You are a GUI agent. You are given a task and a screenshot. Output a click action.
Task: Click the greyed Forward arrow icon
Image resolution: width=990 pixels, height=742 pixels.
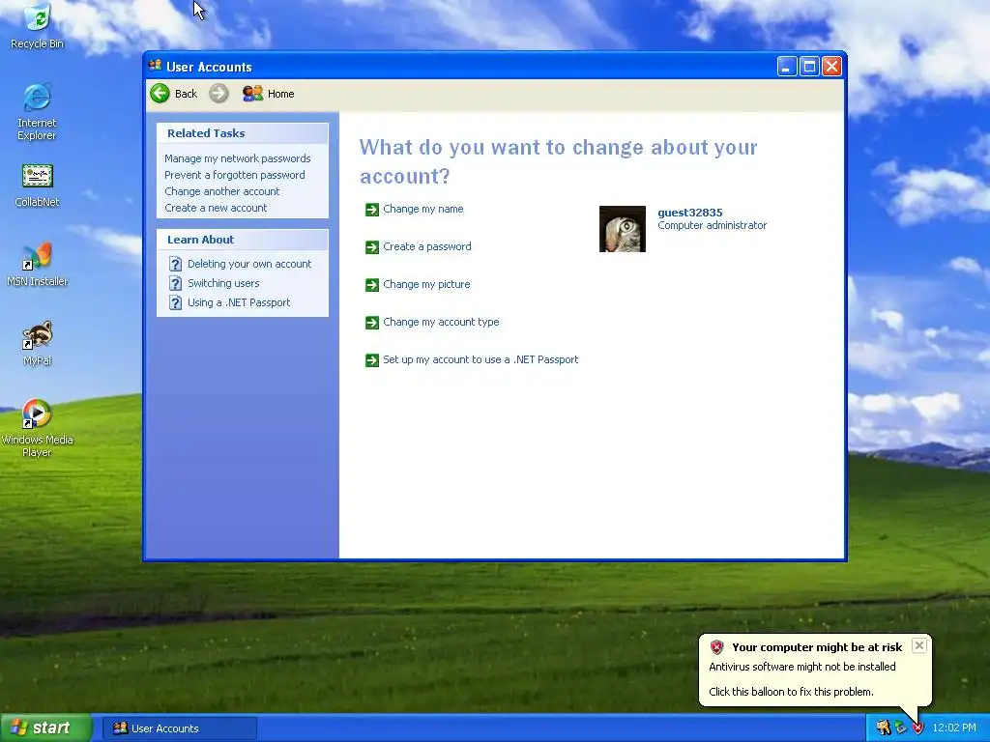pos(218,94)
